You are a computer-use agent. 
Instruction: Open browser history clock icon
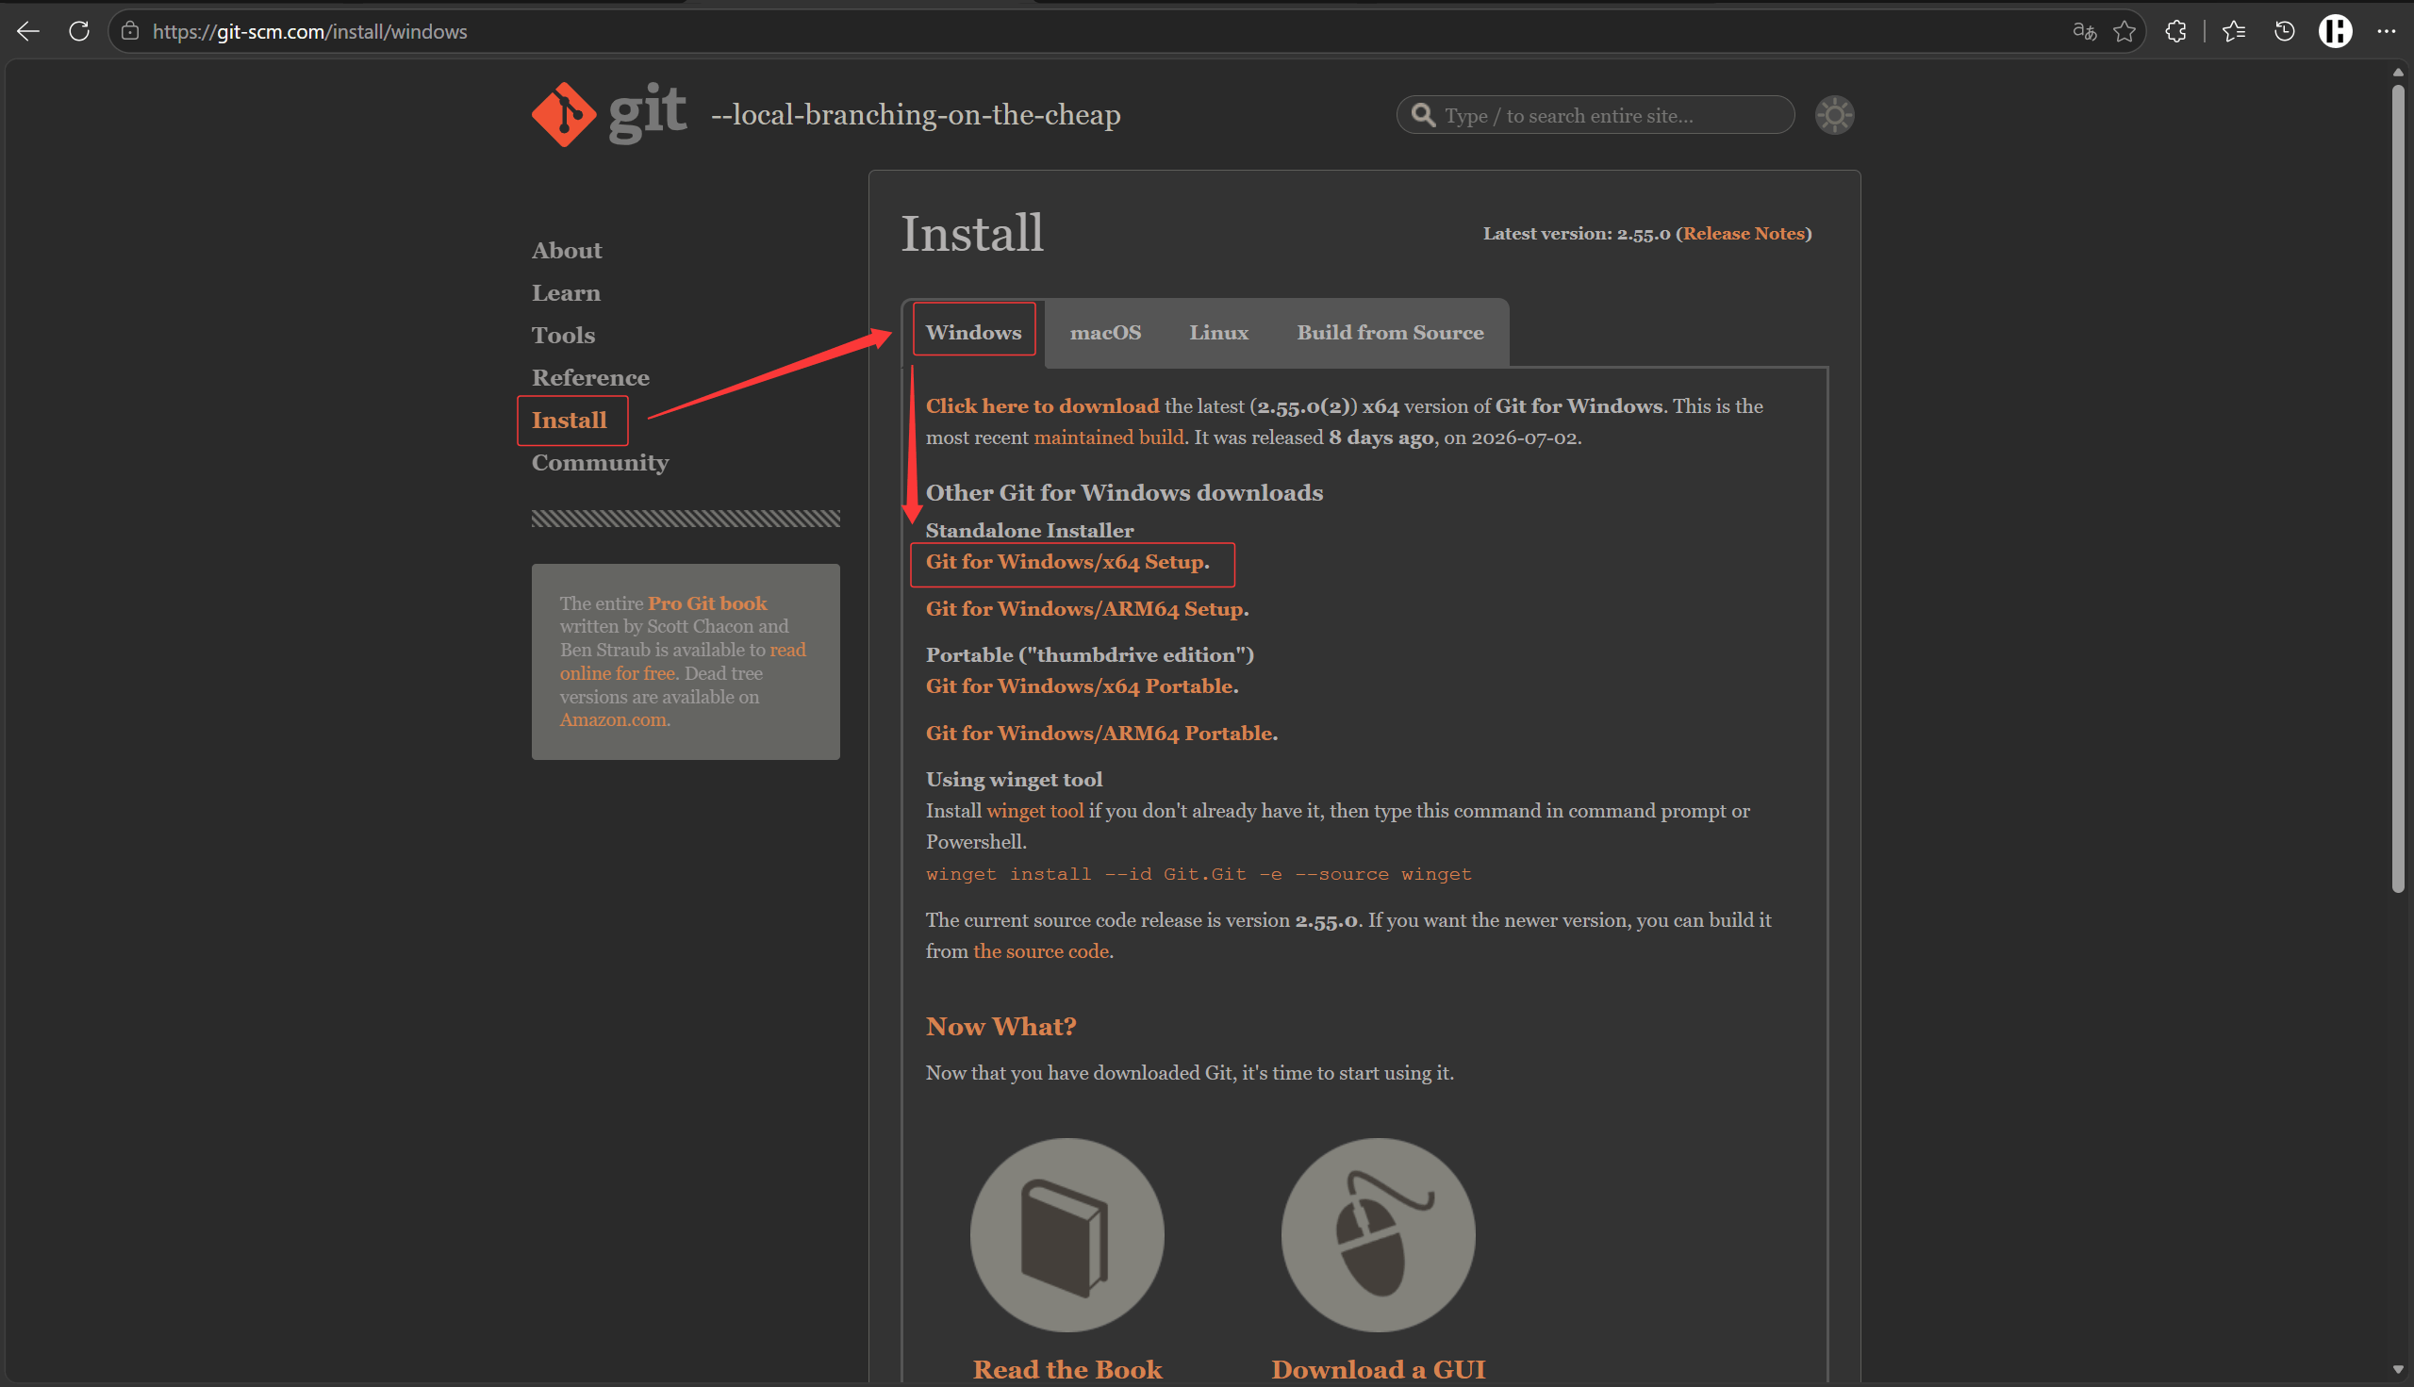(2285, 31)
